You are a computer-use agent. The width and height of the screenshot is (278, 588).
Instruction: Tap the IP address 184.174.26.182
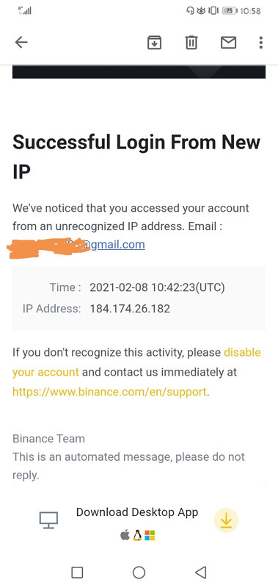coord(130,309)
